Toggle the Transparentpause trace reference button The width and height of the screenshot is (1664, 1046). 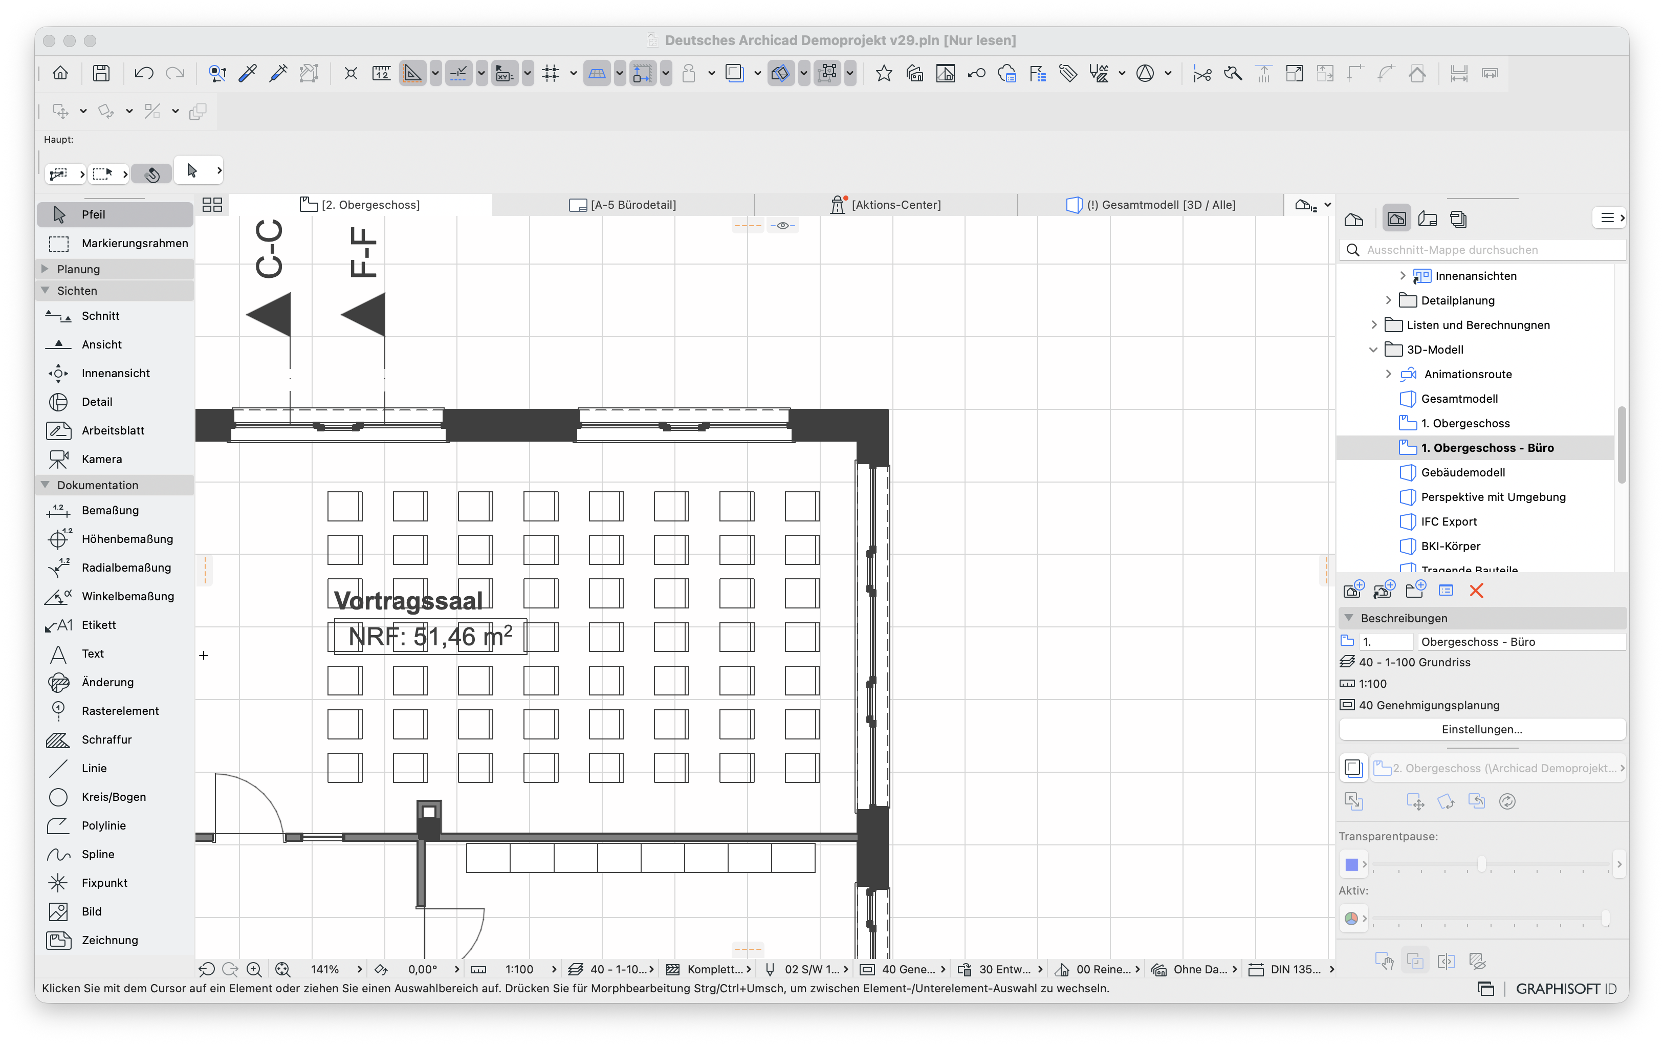coord(1353,768)
